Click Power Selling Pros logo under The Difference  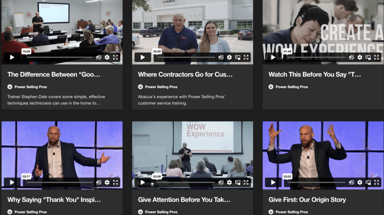tap(10, 87)
